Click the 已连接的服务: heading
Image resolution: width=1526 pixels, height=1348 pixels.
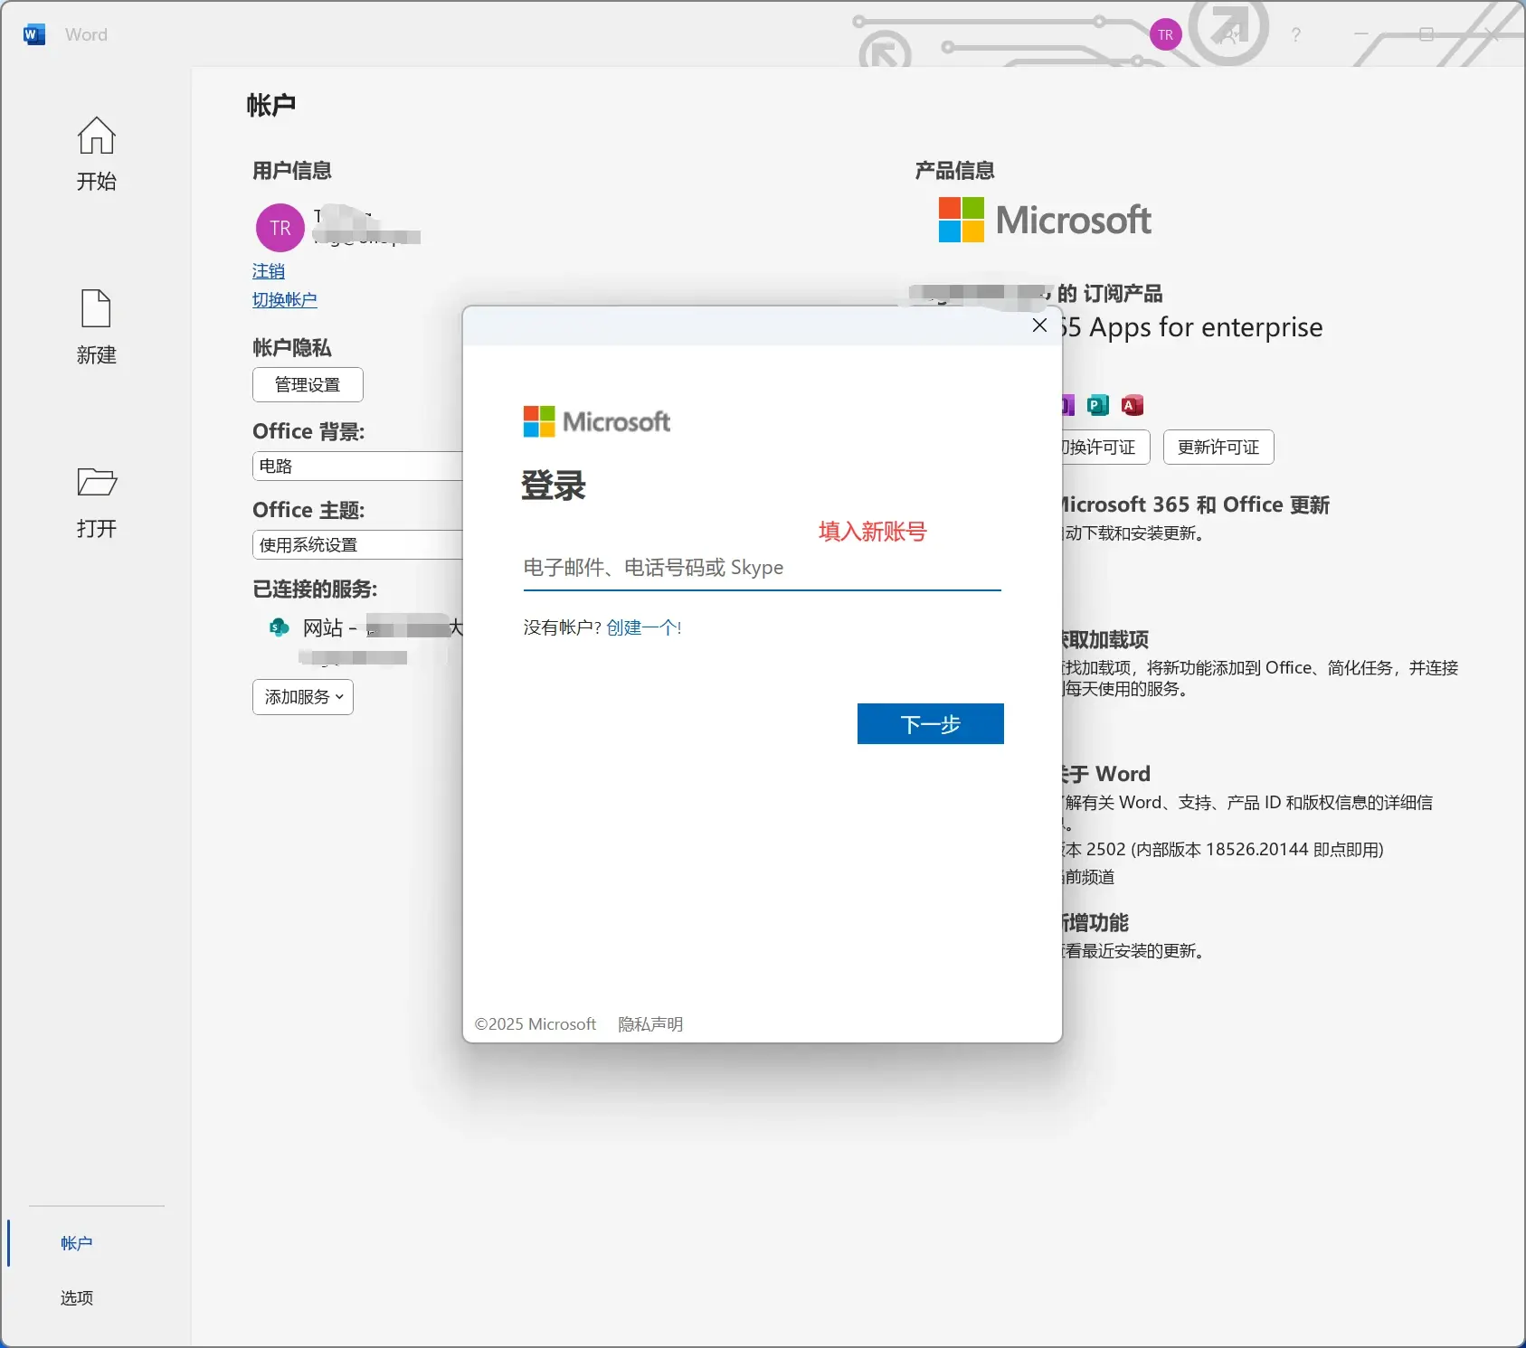click(x=315, y=589)
